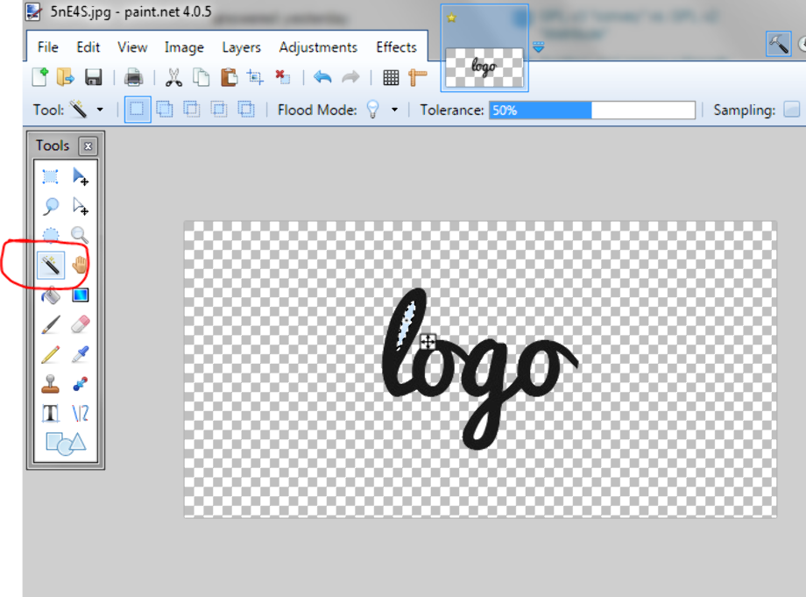This screenshot has width=806, height=597.
Task: Expand the Flood Mode dropdown
Action: [394, 110]
